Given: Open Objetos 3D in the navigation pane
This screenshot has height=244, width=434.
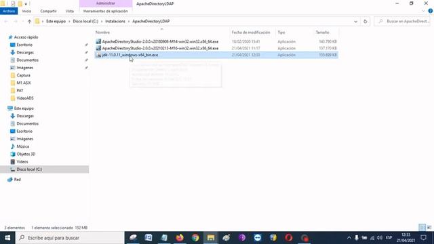Looking at the screenshot, I should [x=26, y=154].
